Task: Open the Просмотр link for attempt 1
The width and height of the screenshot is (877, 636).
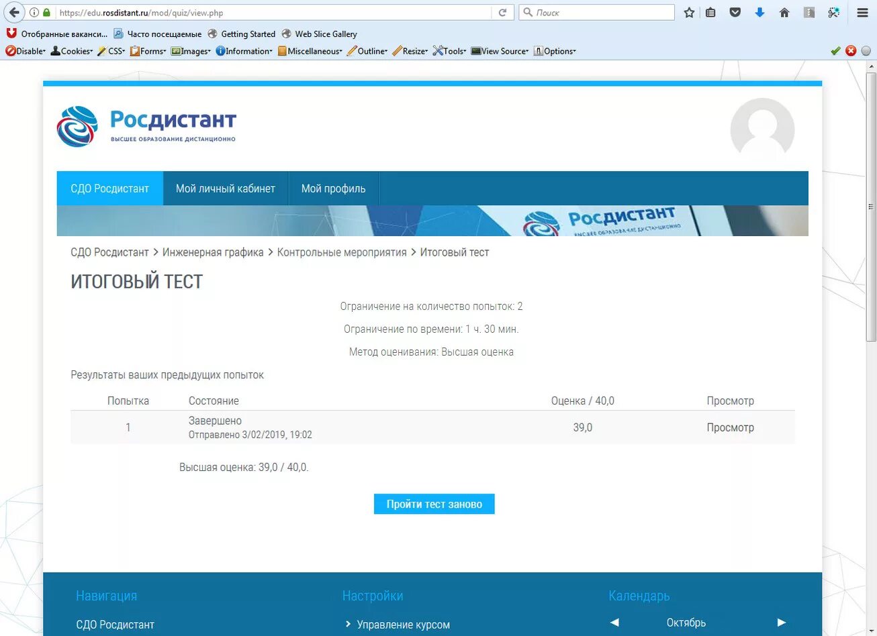Action: (730, 427)
